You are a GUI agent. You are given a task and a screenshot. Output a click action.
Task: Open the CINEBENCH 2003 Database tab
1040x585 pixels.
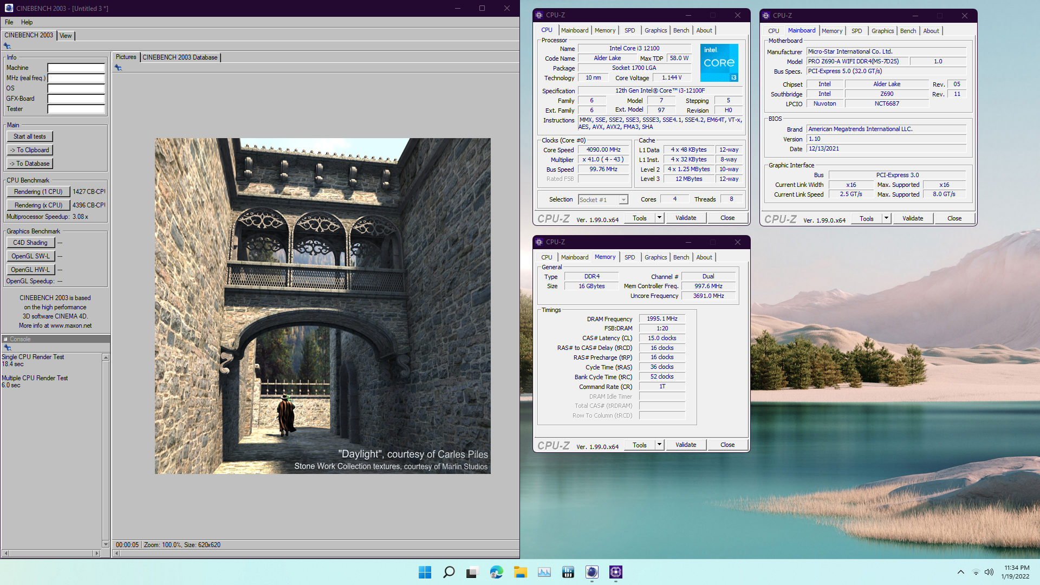180,57
